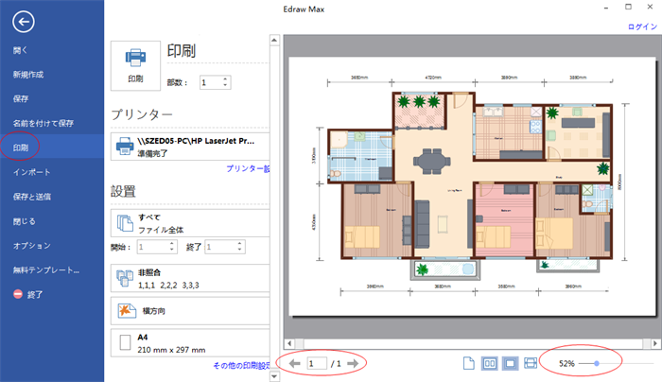This screenshot has width=662, height=382.
Task: Close the Edraw Max window
Action: pos(650,7)
